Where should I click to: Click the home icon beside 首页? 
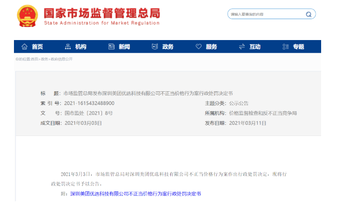[x=25, y=47]
